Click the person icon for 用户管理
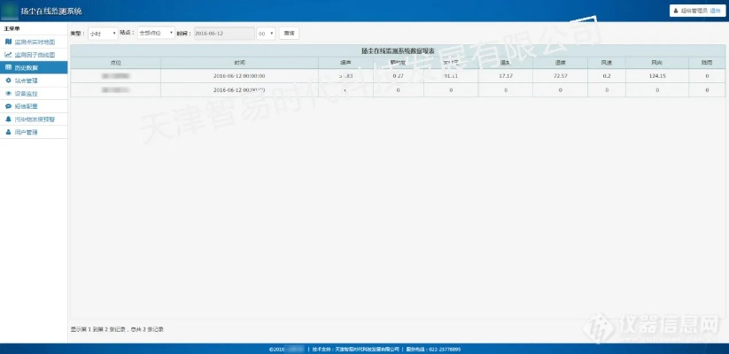The width and height of the screenshot is (729, 354). click(x=8, y=132)
